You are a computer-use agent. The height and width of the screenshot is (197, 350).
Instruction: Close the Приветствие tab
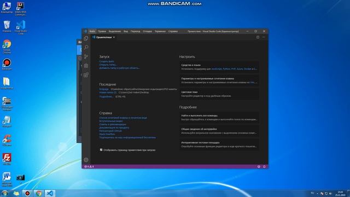[x=114, y=37]
